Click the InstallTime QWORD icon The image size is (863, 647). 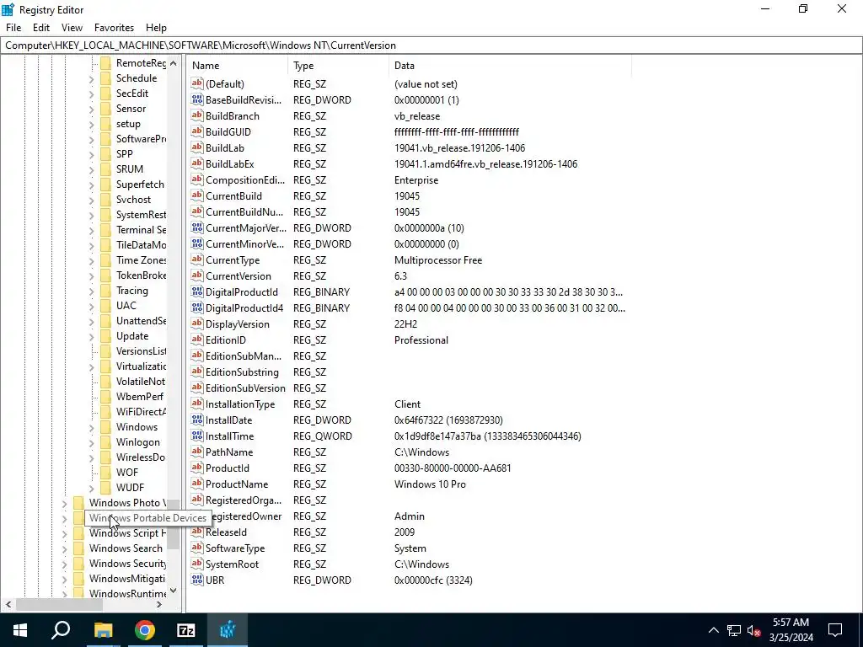[197, 436]
